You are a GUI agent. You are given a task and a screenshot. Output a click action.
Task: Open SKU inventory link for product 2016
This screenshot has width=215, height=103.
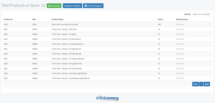[x=180, y=44]
